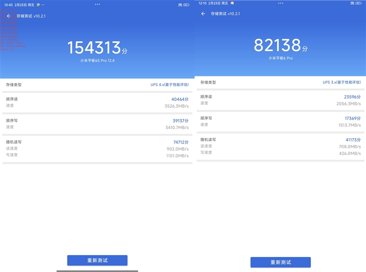Select 顺序读 row showing 23596分
This screenshot has height=272, width=366.
[x=280, y=100]
